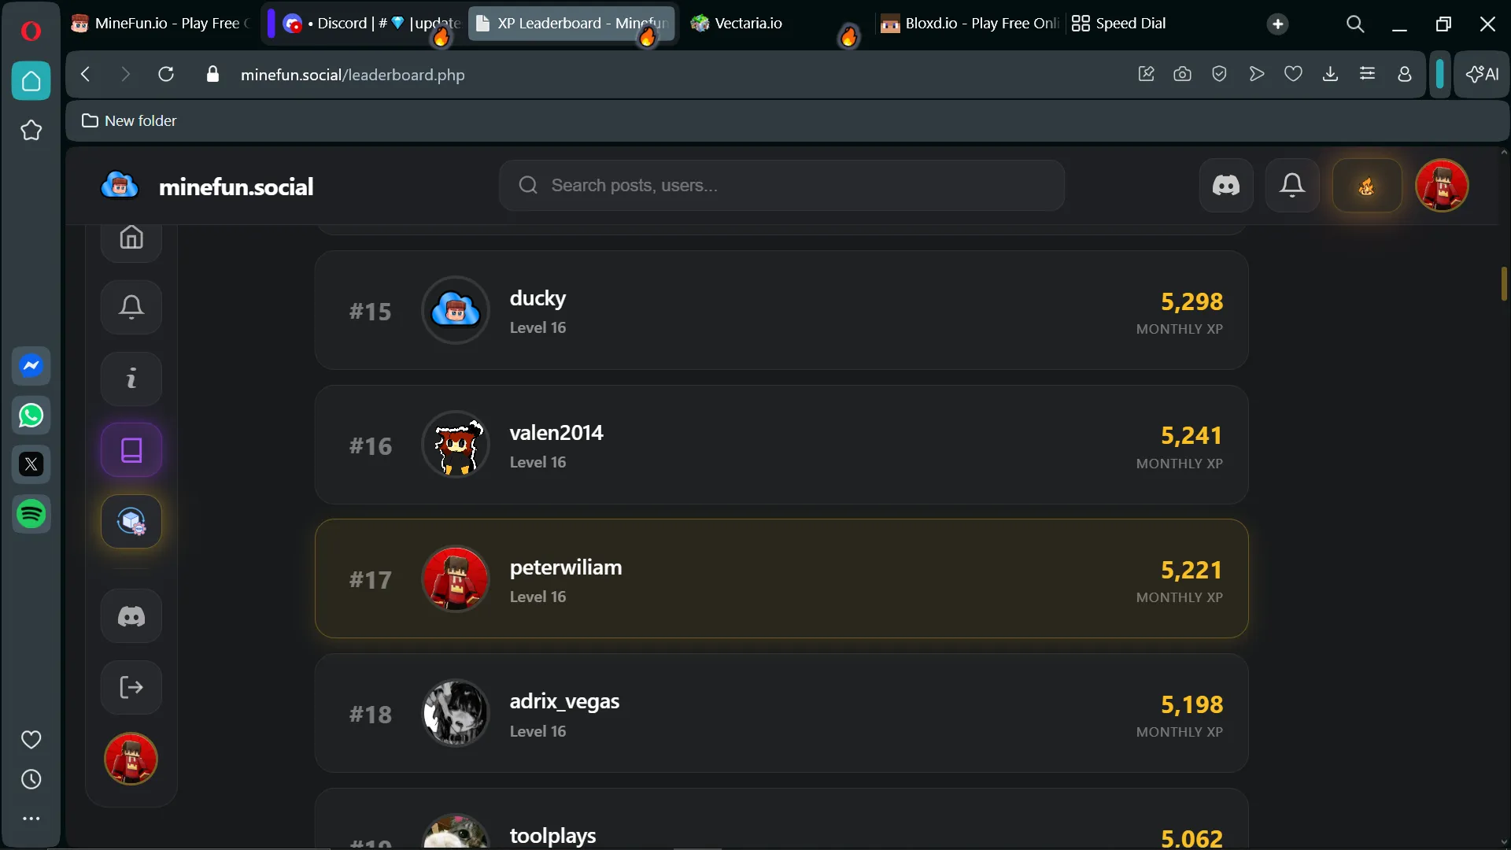Click the Opera Easy Setup icon
Viewport: 1511px width, 850px height.
click(x=1368, y=74)
